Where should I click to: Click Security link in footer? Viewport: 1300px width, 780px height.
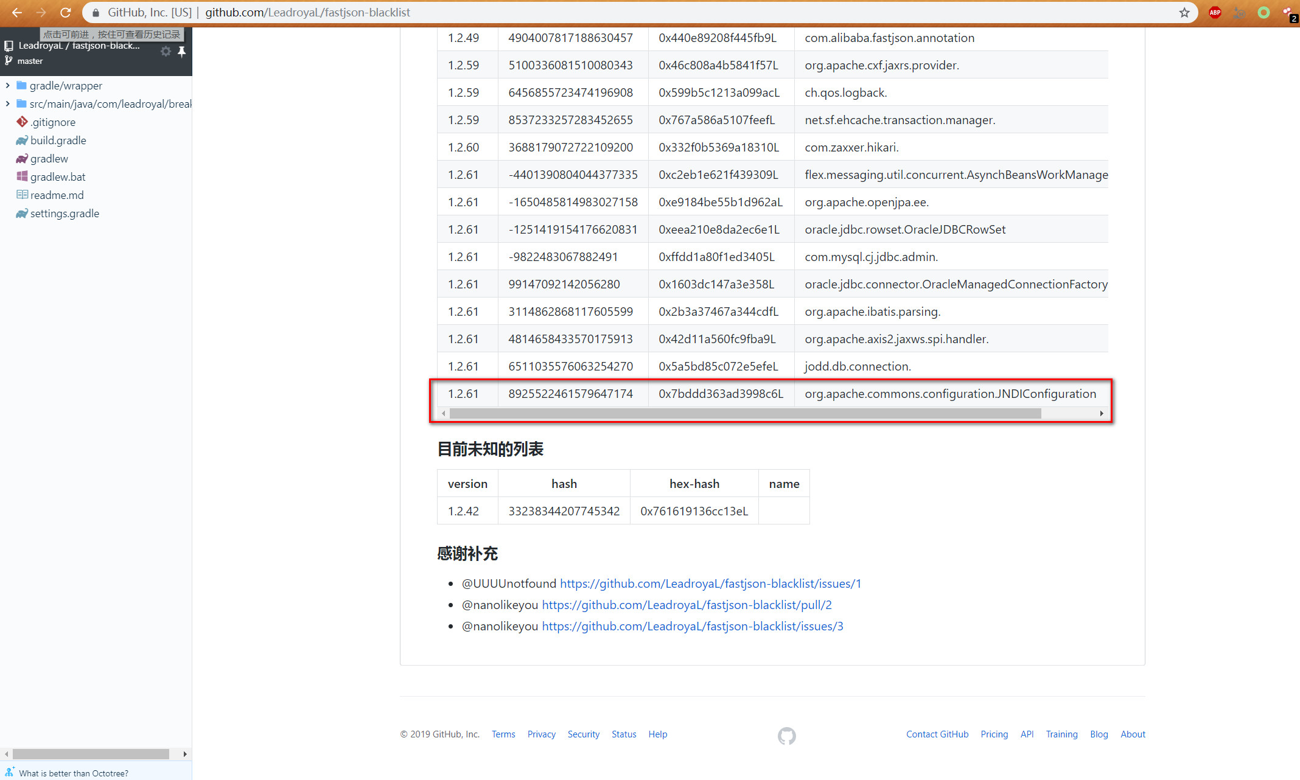[583, 734]
